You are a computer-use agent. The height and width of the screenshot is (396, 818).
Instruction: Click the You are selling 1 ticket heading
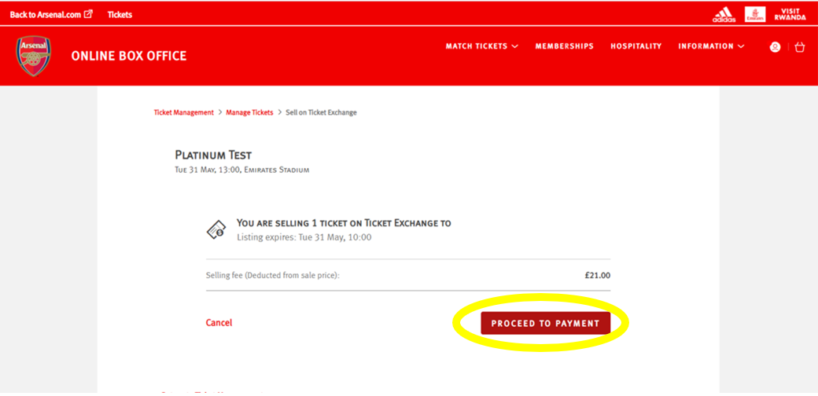click(x=344, y=223)
